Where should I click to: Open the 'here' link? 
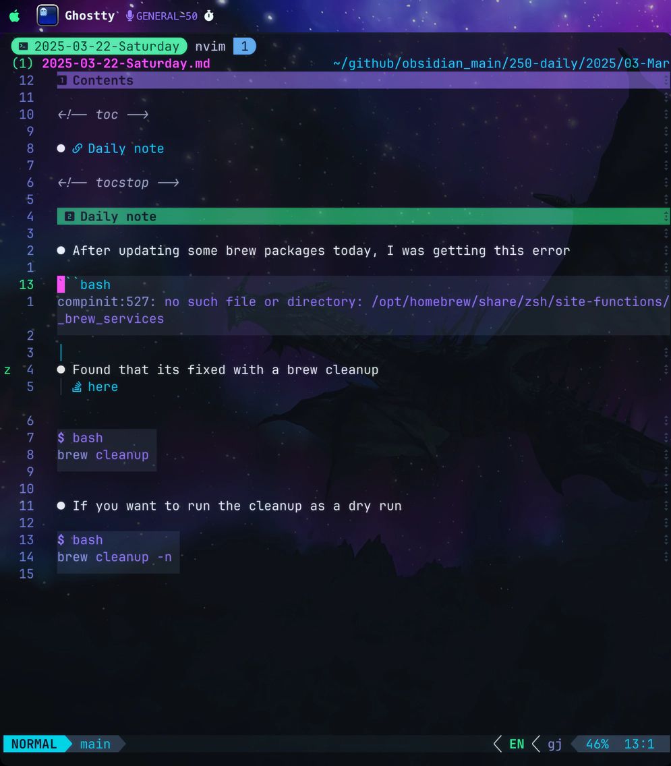click(103, 387)
